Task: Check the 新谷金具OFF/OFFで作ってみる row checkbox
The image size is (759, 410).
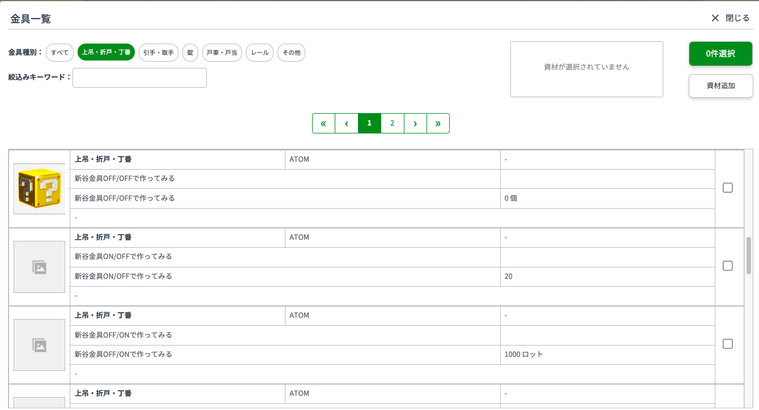Action: click(728, 188)
